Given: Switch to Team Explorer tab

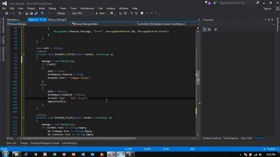Looking at the screenshot, I should click(x=231, y=138).
